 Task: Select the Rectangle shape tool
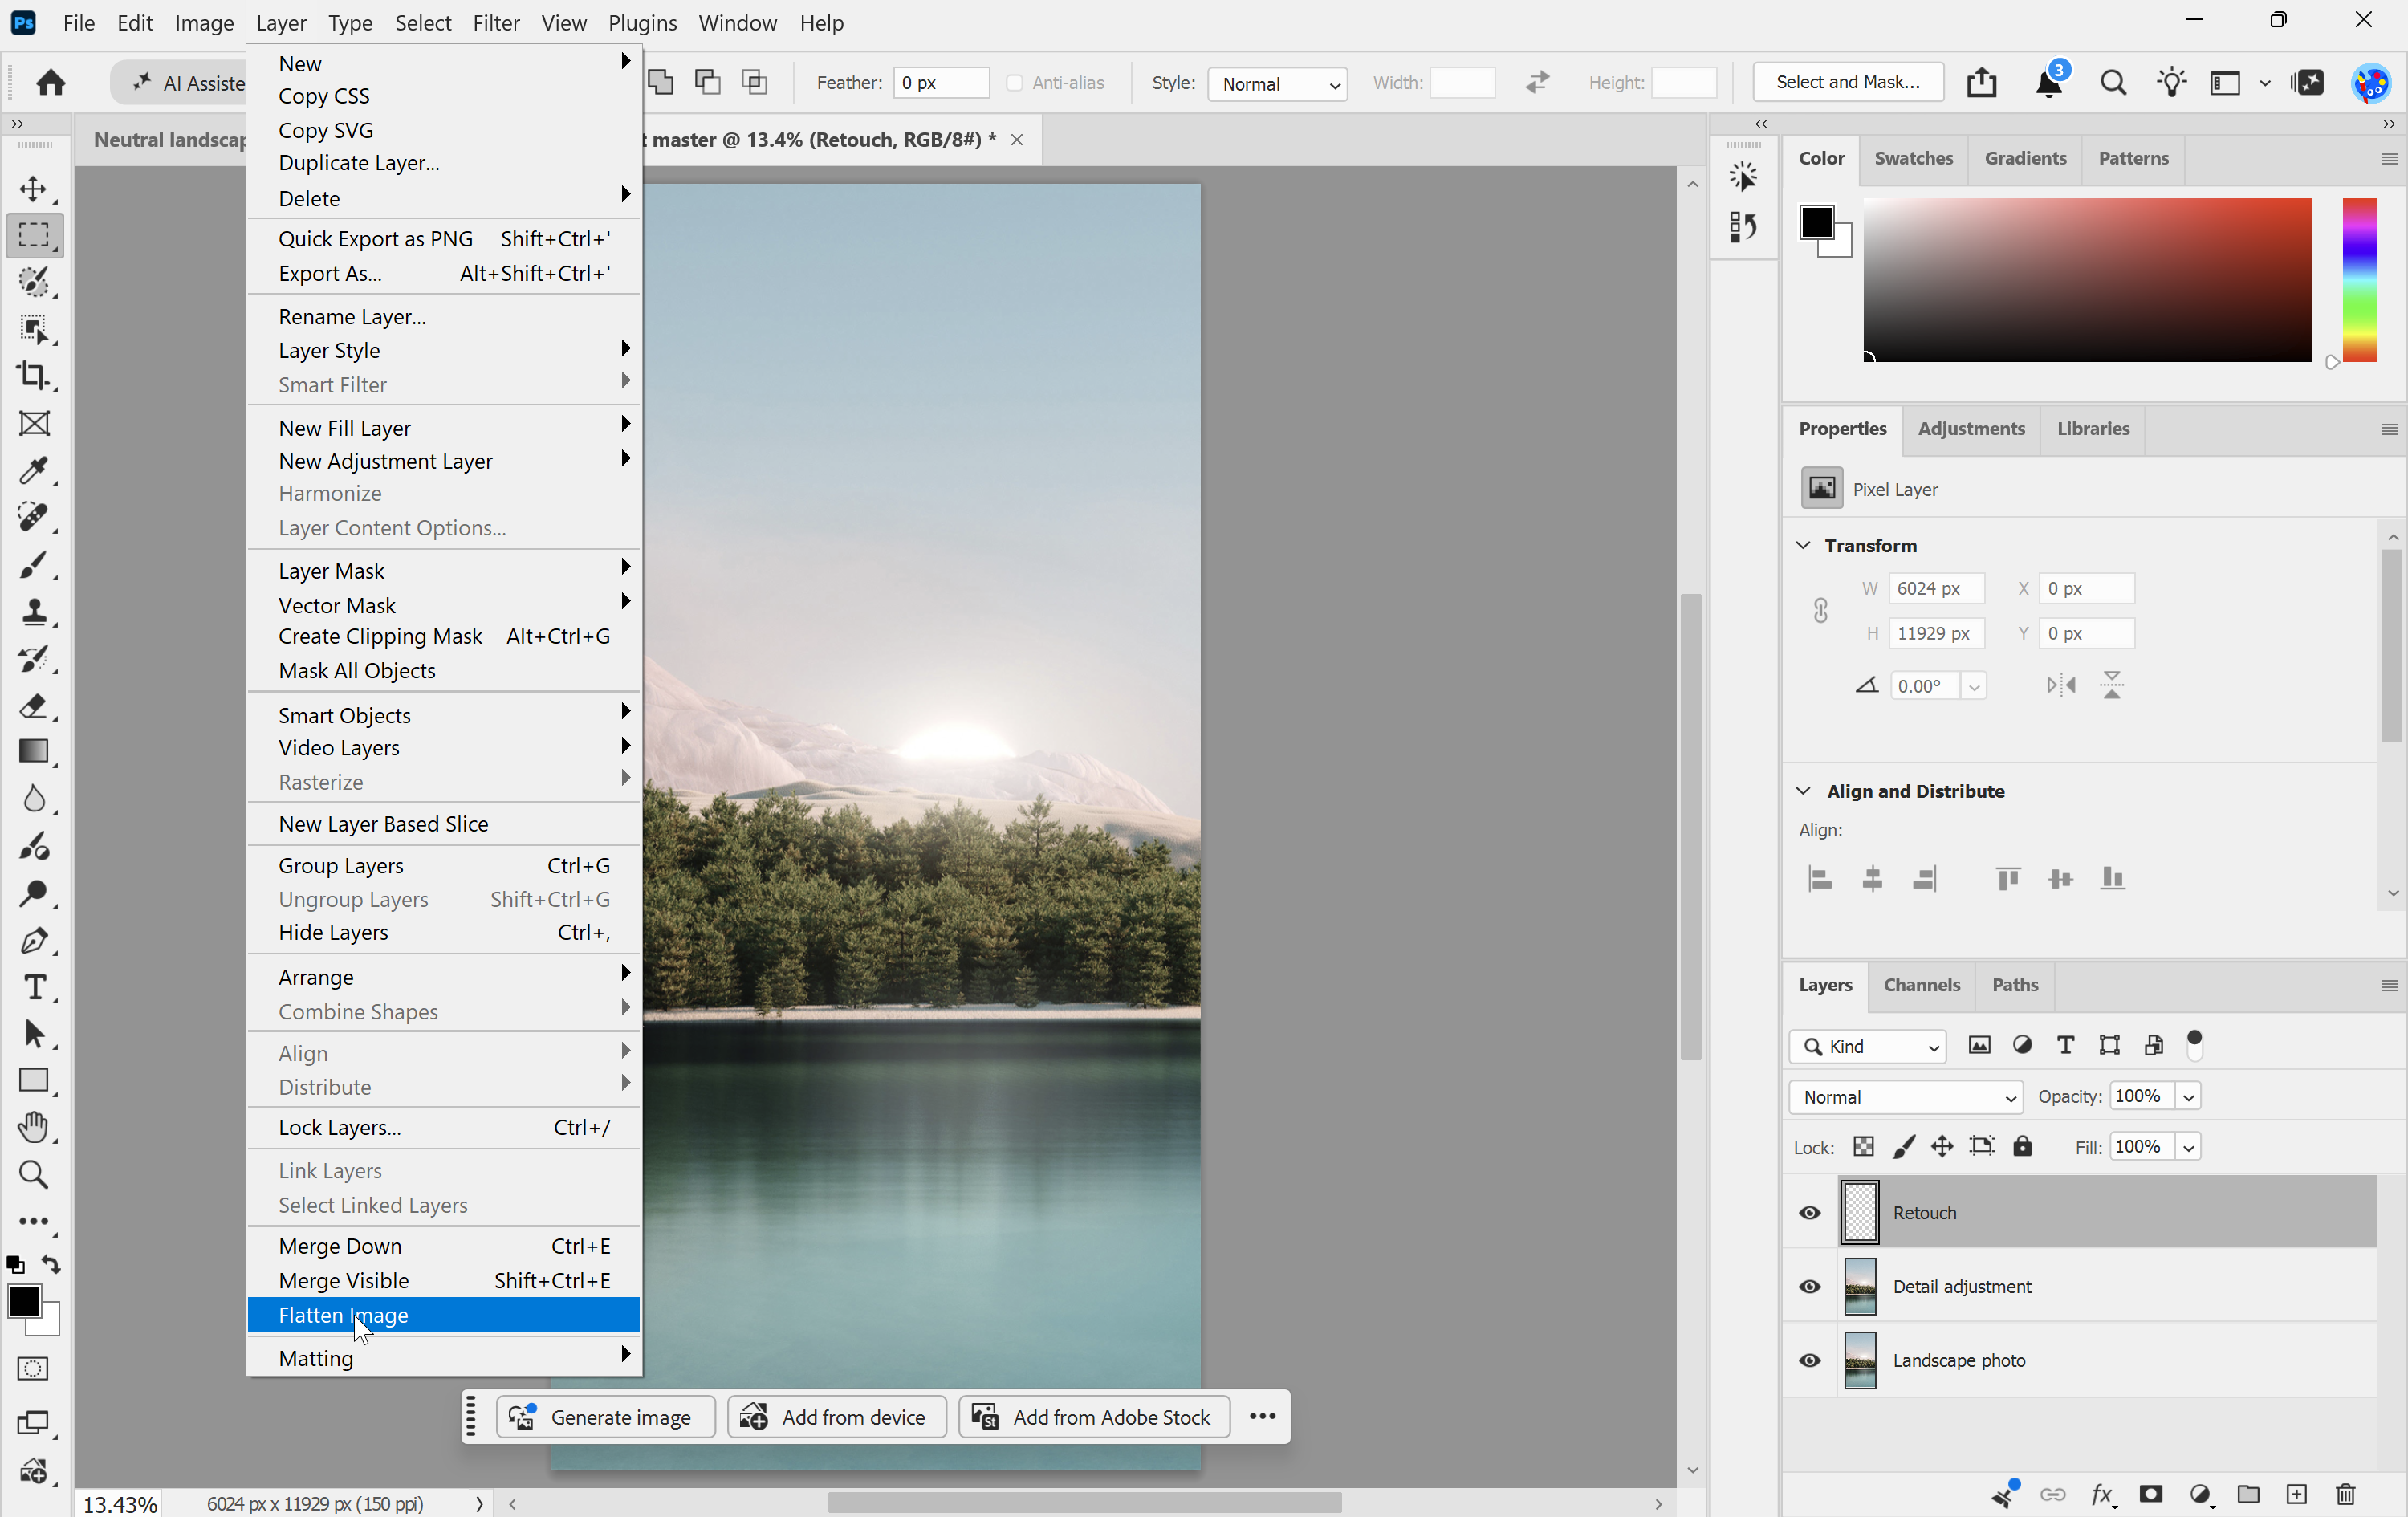pos(34,1080)
